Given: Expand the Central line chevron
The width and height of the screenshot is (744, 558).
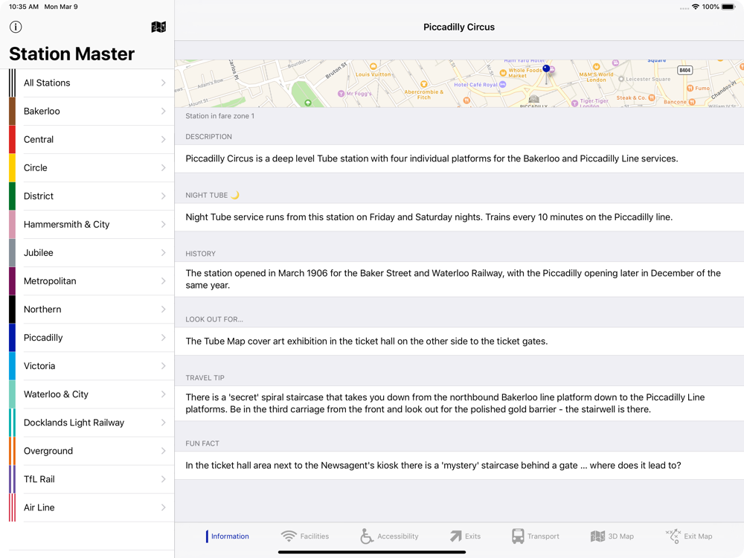Looking at the screenshot, I should 163,140.
